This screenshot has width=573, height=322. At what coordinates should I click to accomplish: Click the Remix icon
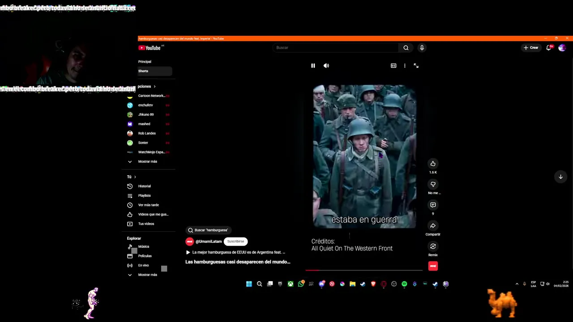point(433,246)
